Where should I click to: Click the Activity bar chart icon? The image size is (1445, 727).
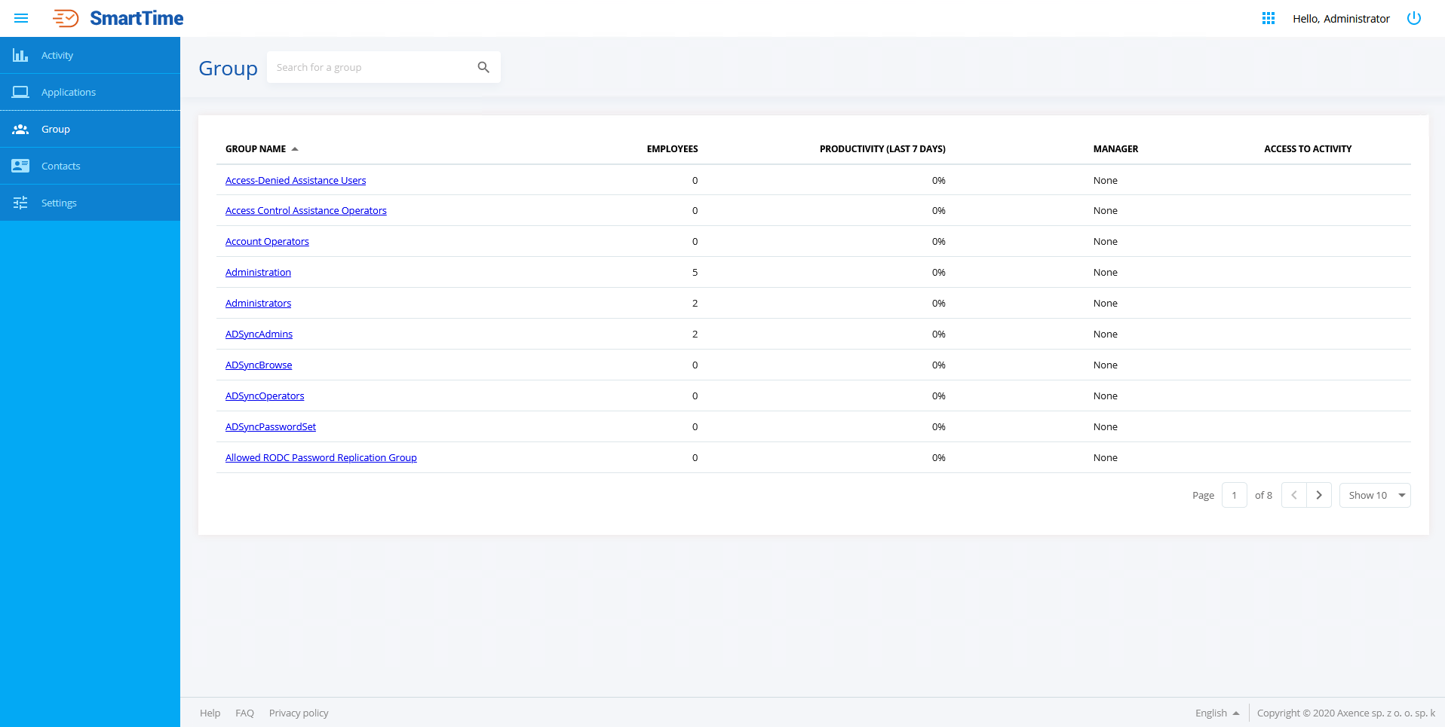tap(20, 55)
